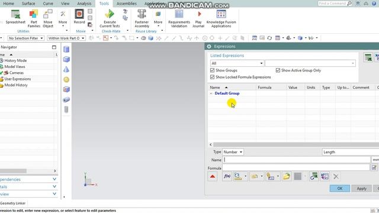The width and height of the screenshot is (379, 213).
Task: Click OK in the Expressions dialog
Action: tap(340, 188)
